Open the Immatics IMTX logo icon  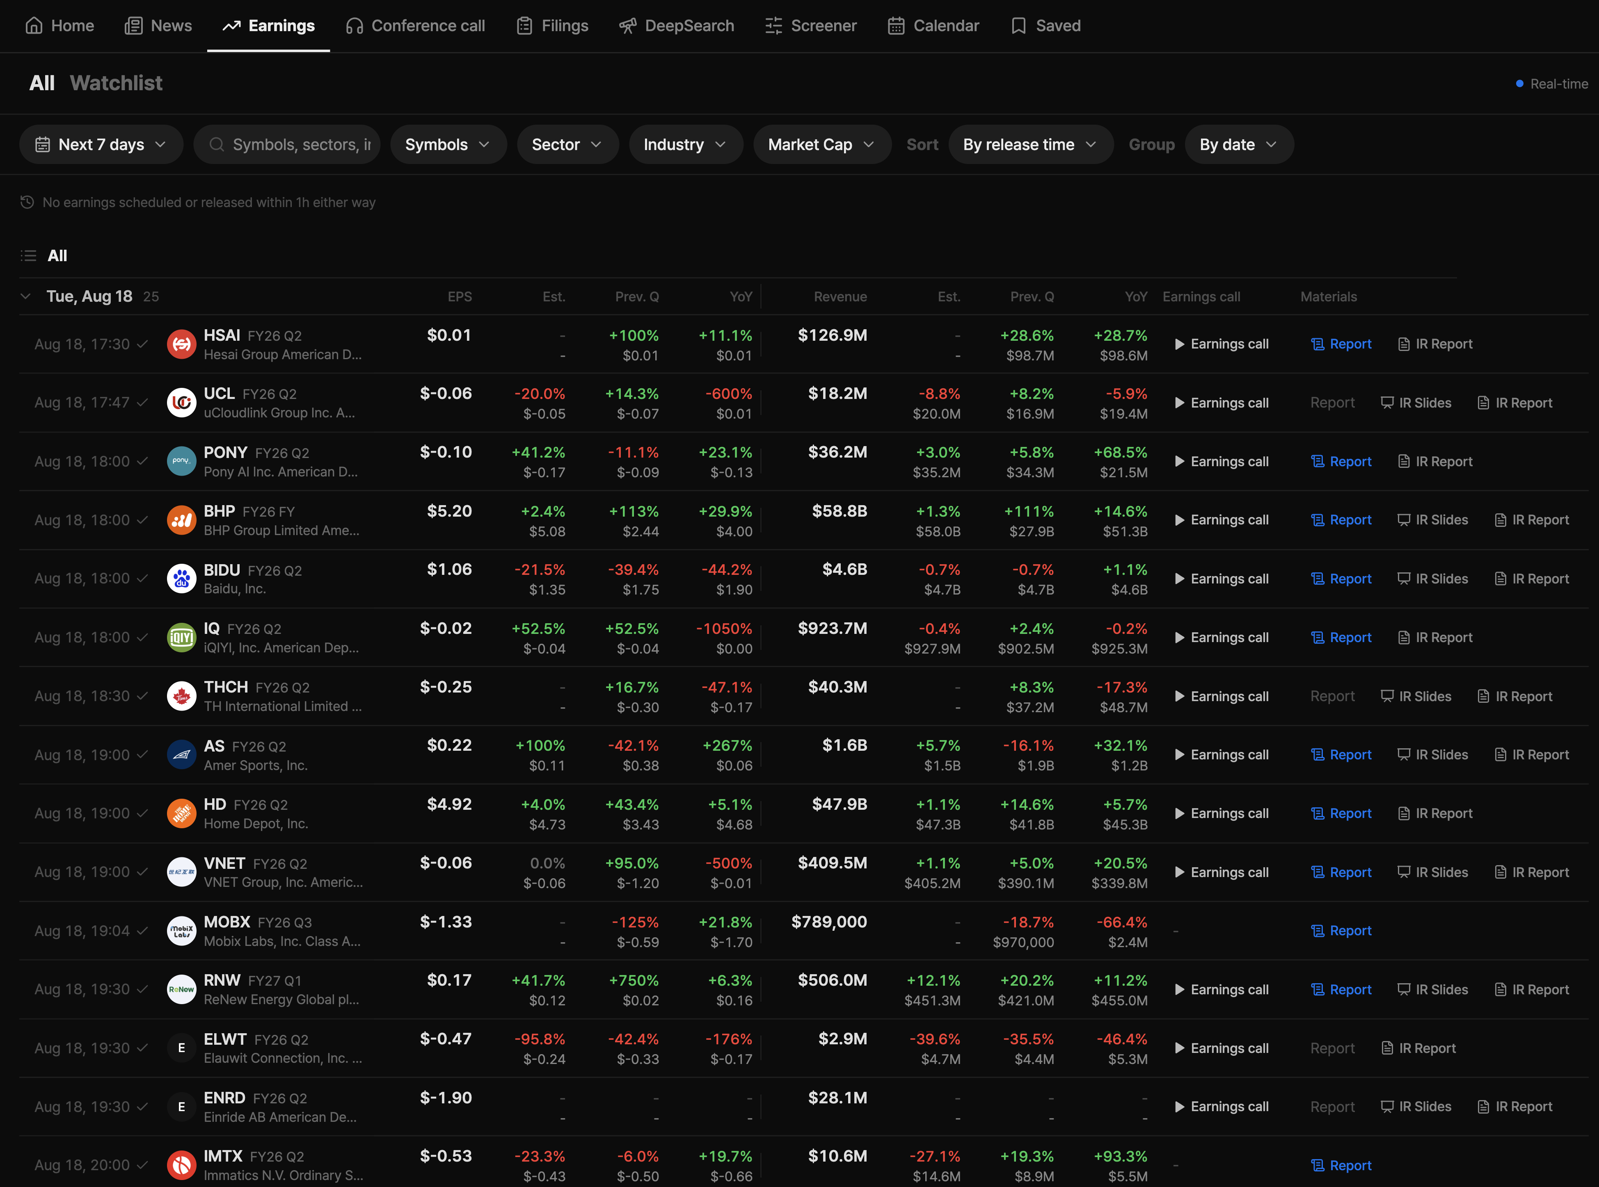click(181, 1165)
